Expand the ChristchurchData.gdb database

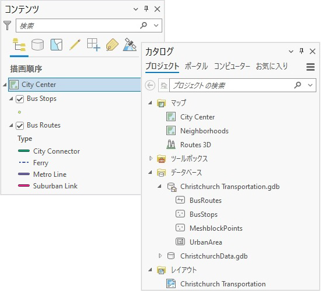click(160, 256)
